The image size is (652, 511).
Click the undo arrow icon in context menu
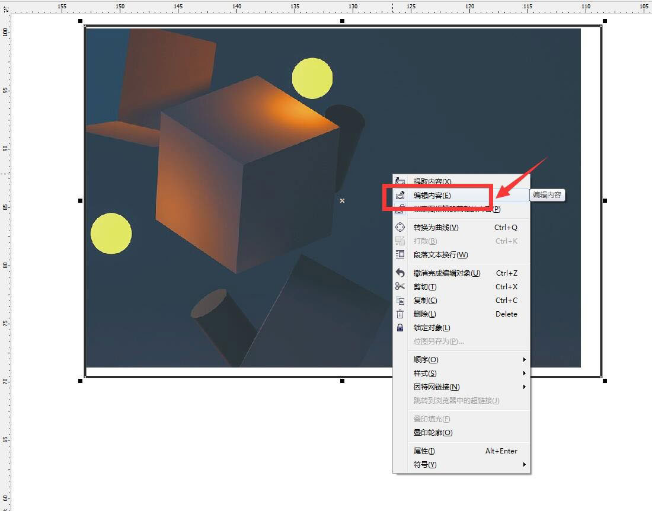[x=400, y=273]
